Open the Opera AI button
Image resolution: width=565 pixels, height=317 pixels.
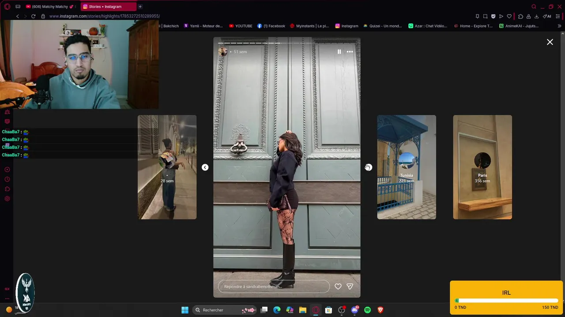[547, 16]
